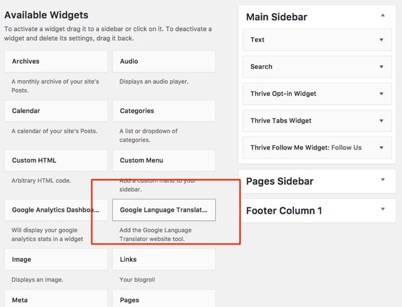Choose the Meta widget
Screen dimensions: 402x307
point(56,299)
